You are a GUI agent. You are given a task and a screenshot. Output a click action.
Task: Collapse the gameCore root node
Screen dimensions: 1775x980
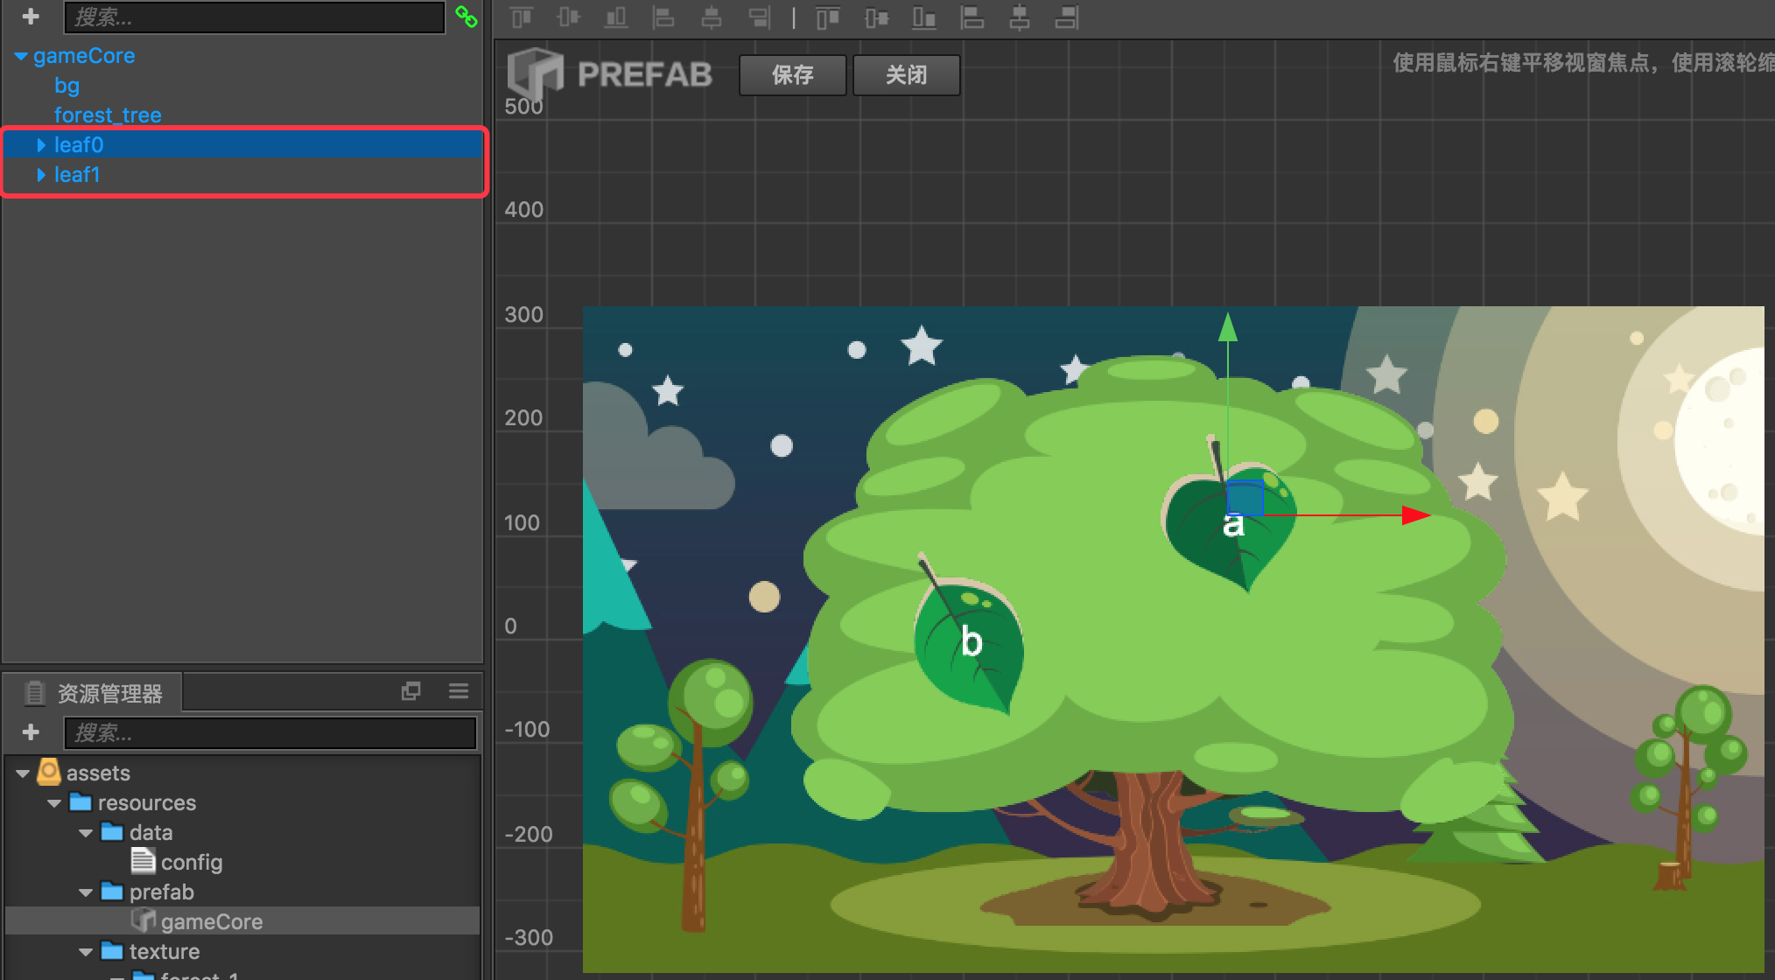pyautogui.click(x=21, y=56)
